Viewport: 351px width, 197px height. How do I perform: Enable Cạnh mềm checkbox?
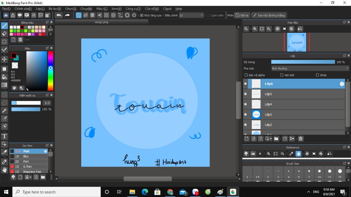point(208,15)
